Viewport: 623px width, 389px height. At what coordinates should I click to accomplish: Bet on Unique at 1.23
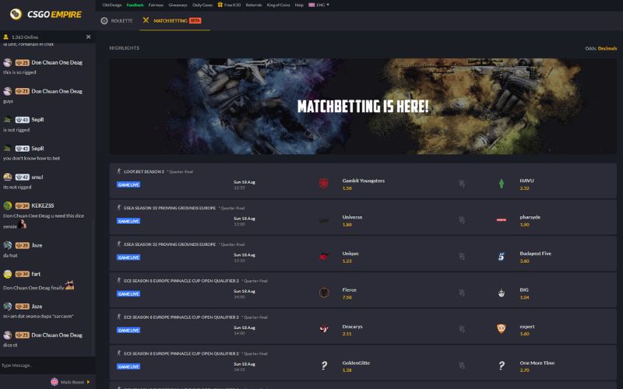pos(347,261)
